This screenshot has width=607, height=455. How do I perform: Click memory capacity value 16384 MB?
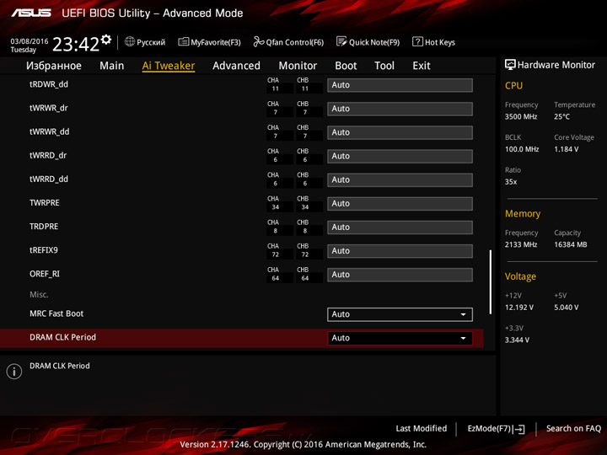[x=571, y=244]
